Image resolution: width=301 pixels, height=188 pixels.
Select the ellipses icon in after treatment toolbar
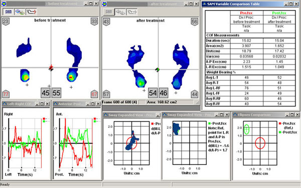120,12
